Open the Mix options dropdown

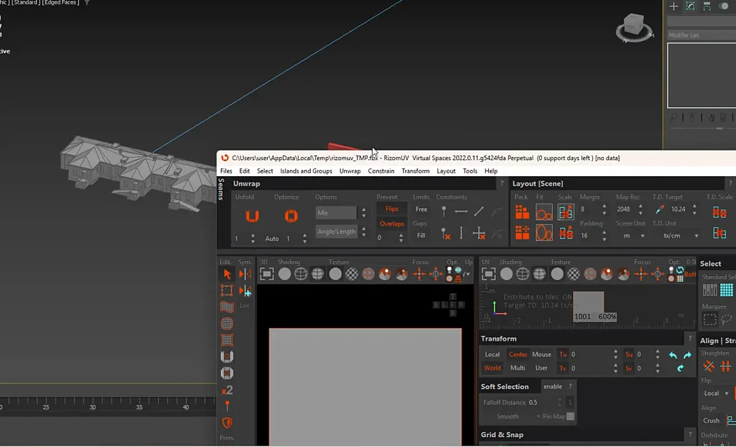click(337, 213)
